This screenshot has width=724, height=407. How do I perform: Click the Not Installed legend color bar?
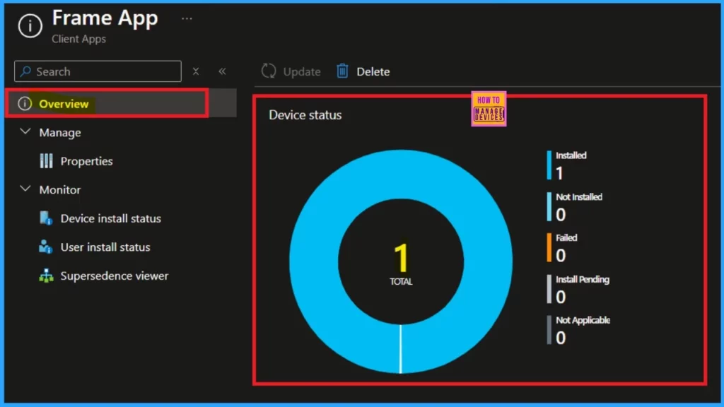[x=549, y=207]
